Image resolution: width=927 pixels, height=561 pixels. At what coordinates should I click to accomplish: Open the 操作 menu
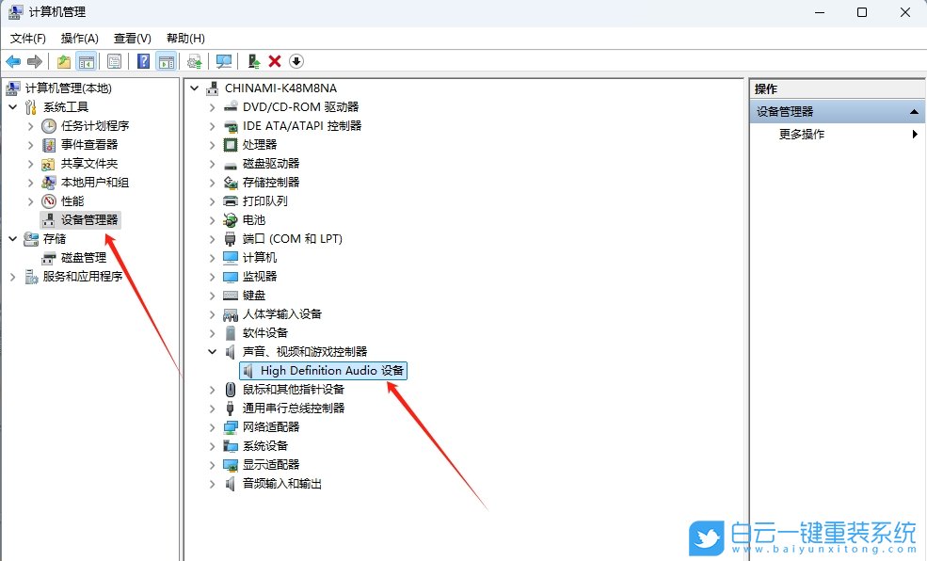[x=80, y=39]
